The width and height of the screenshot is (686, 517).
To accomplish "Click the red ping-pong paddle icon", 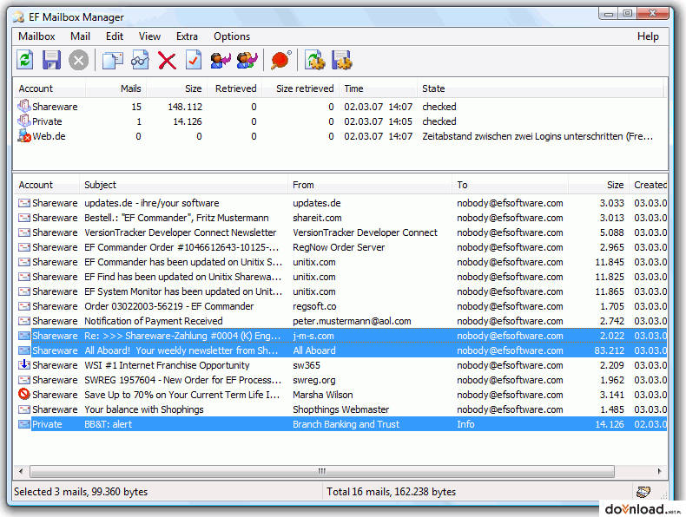I will pos(280,61).
